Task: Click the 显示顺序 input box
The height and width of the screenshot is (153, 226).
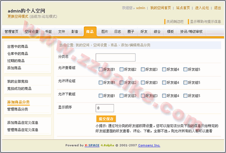Action: tap(105, 108)
